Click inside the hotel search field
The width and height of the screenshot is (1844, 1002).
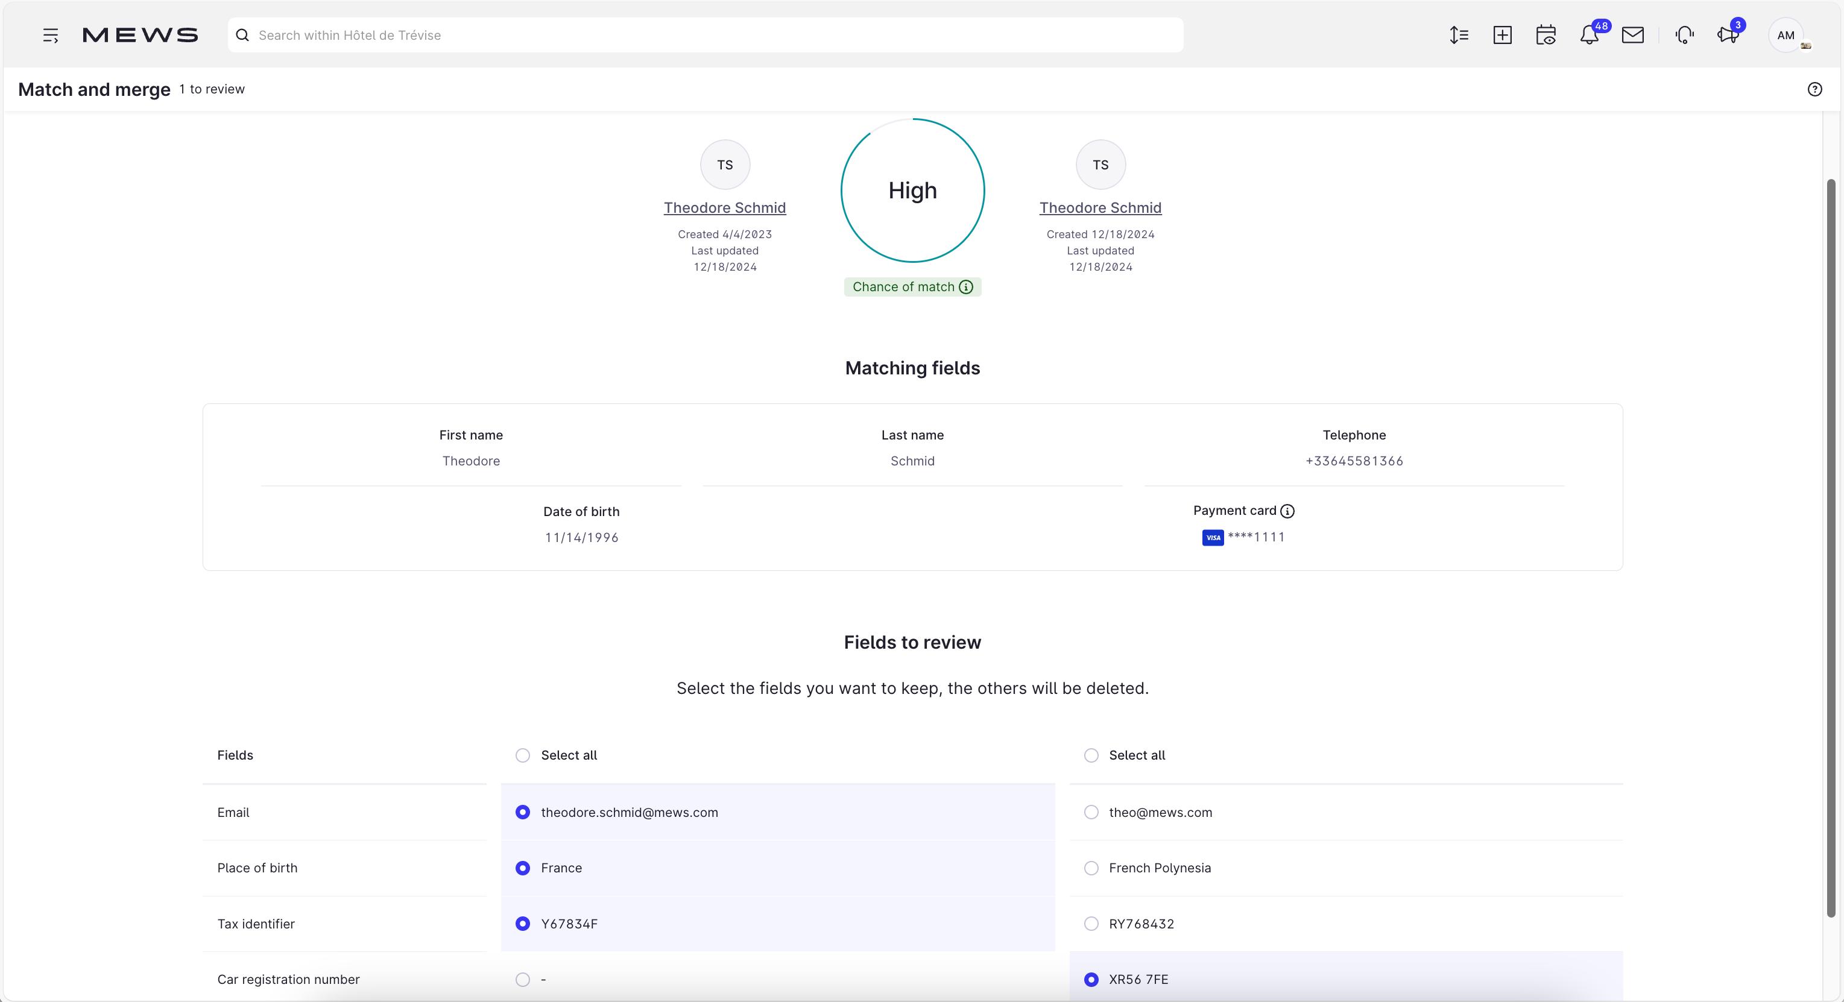(x=501, y=34)
